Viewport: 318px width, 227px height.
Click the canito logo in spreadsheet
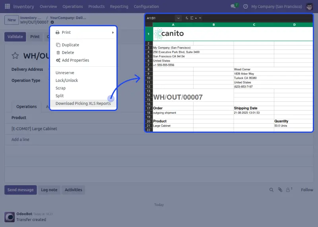click(x=169, y=34)
